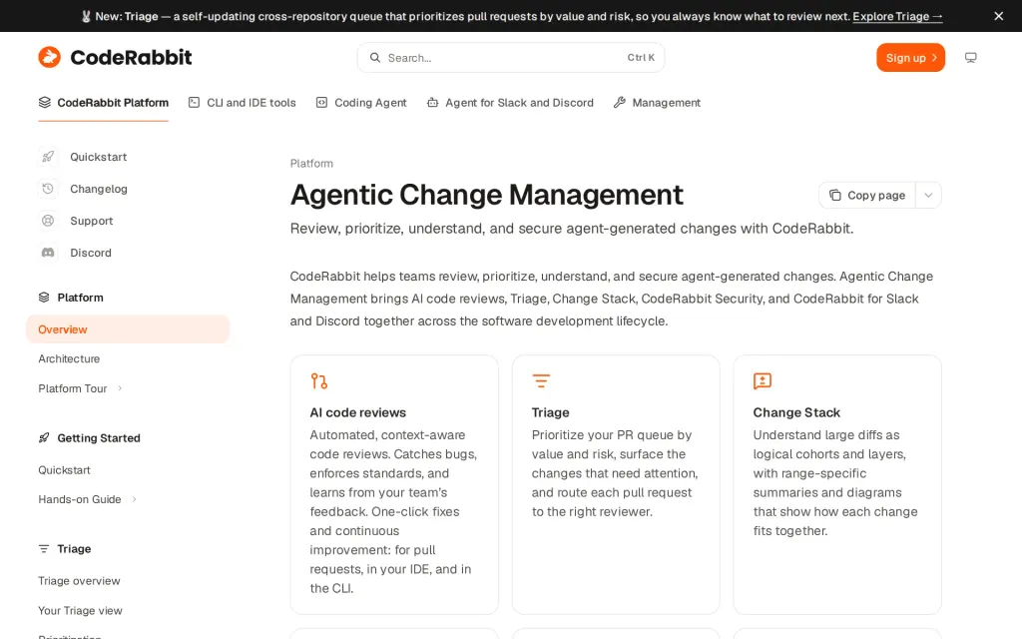This screenshot has height=639, width=1022.
Task: Click the Sign up button
Action: point(910,57)
